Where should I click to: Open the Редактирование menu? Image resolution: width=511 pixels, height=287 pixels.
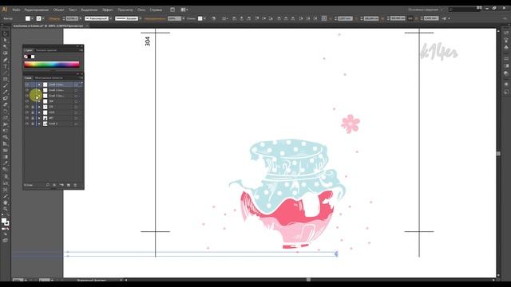[36, 10]
